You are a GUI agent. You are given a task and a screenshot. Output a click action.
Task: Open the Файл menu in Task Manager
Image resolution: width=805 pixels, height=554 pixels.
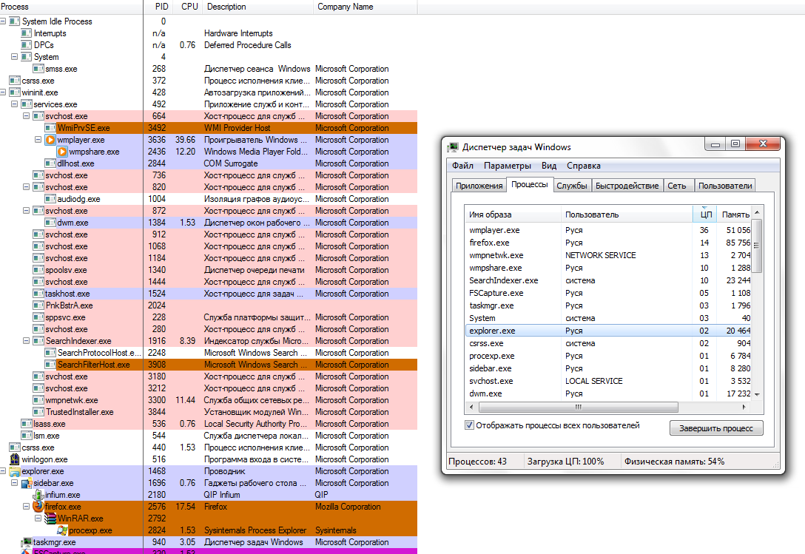click(462, 166)
